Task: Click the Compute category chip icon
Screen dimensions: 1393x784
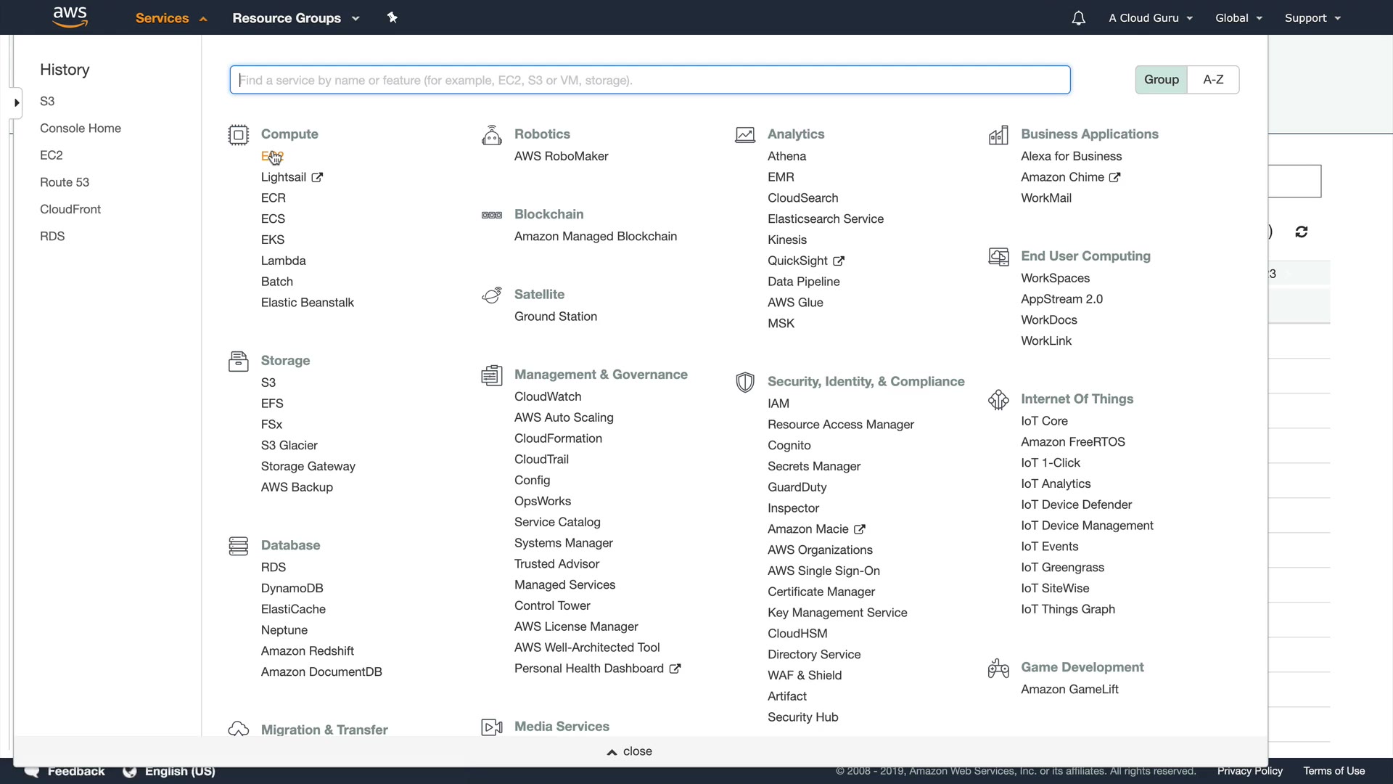Action: tap(238, 135)
